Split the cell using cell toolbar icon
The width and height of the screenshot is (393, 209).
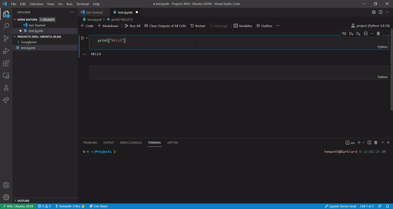click(x=366, y=34)
